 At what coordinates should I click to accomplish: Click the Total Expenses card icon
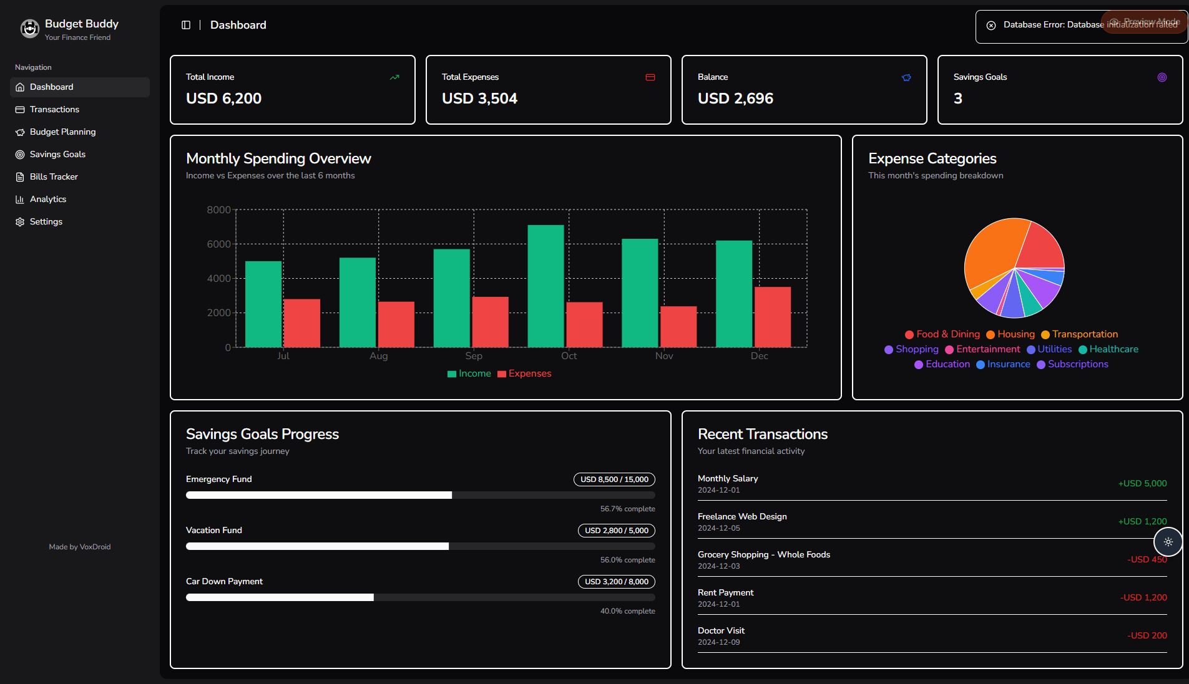point(650,77)
